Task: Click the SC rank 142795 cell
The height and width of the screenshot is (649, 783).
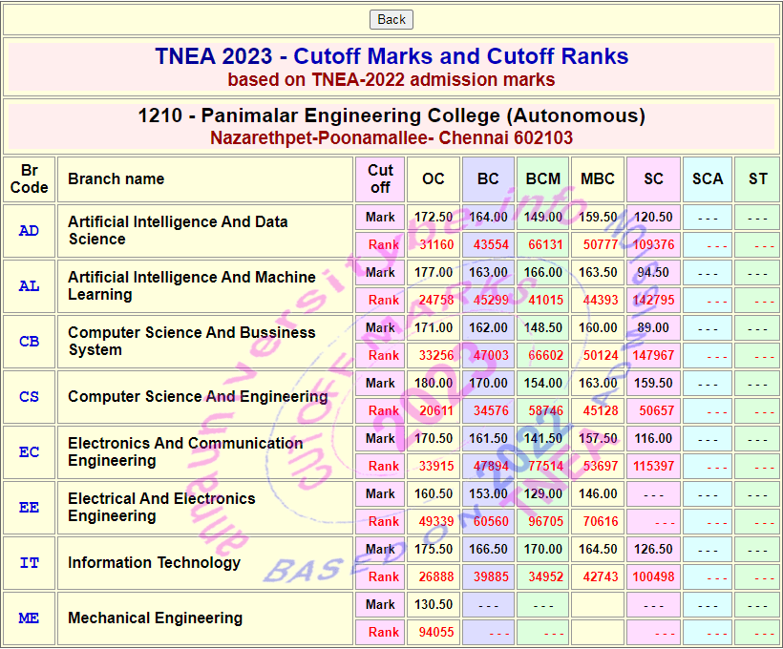Action: coord(654,300)
